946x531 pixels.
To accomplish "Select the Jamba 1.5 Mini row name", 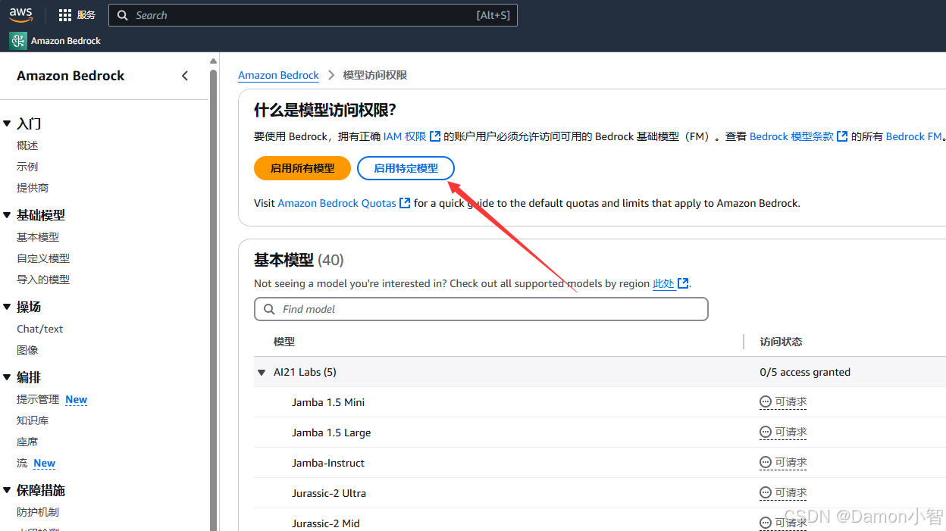I will [x=328, y=402].
